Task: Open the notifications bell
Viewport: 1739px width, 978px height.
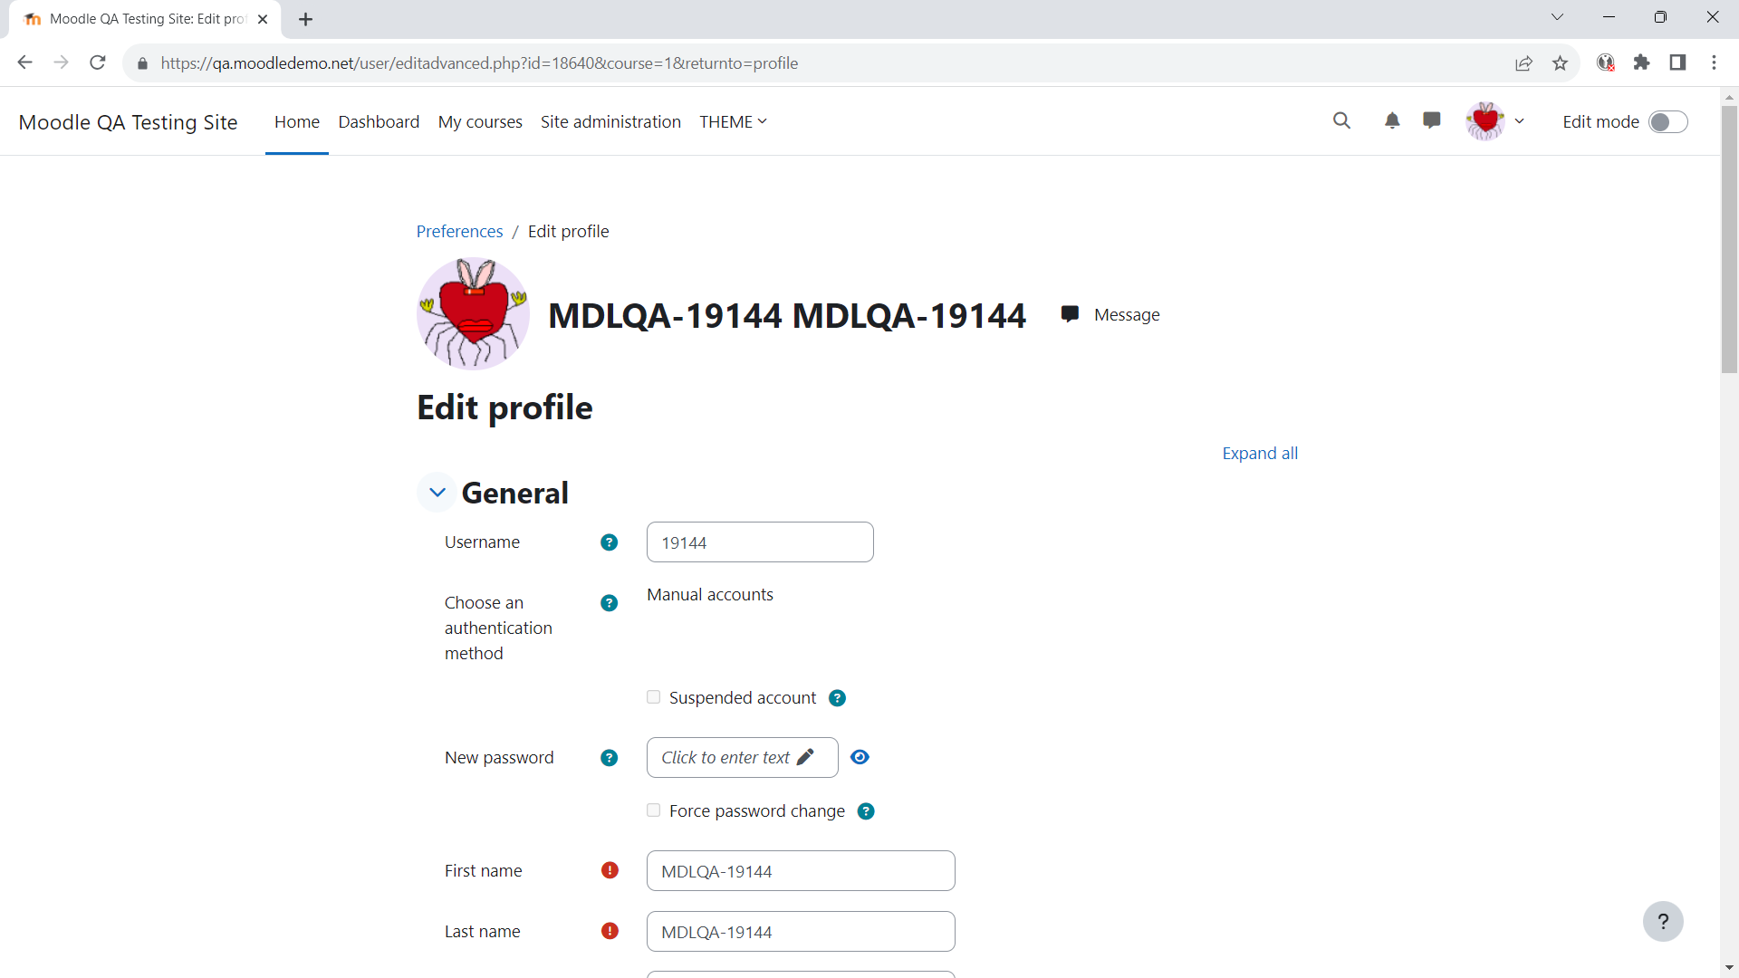Action: 1392,120
